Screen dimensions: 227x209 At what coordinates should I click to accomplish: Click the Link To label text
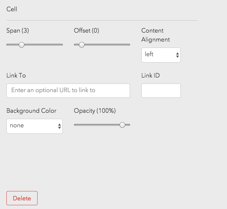click(x=16, y=75)
